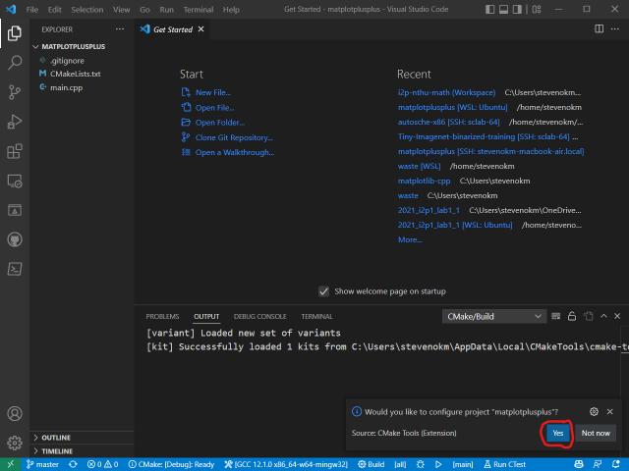Open the GitHub view in activity bar

15,239
